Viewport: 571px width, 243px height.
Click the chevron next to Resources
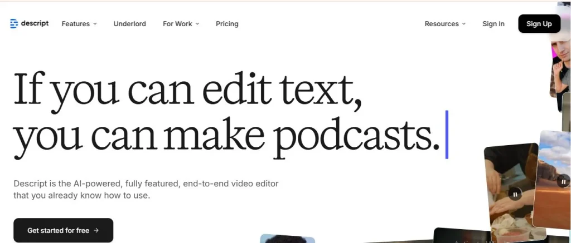[x=463, y=24]
